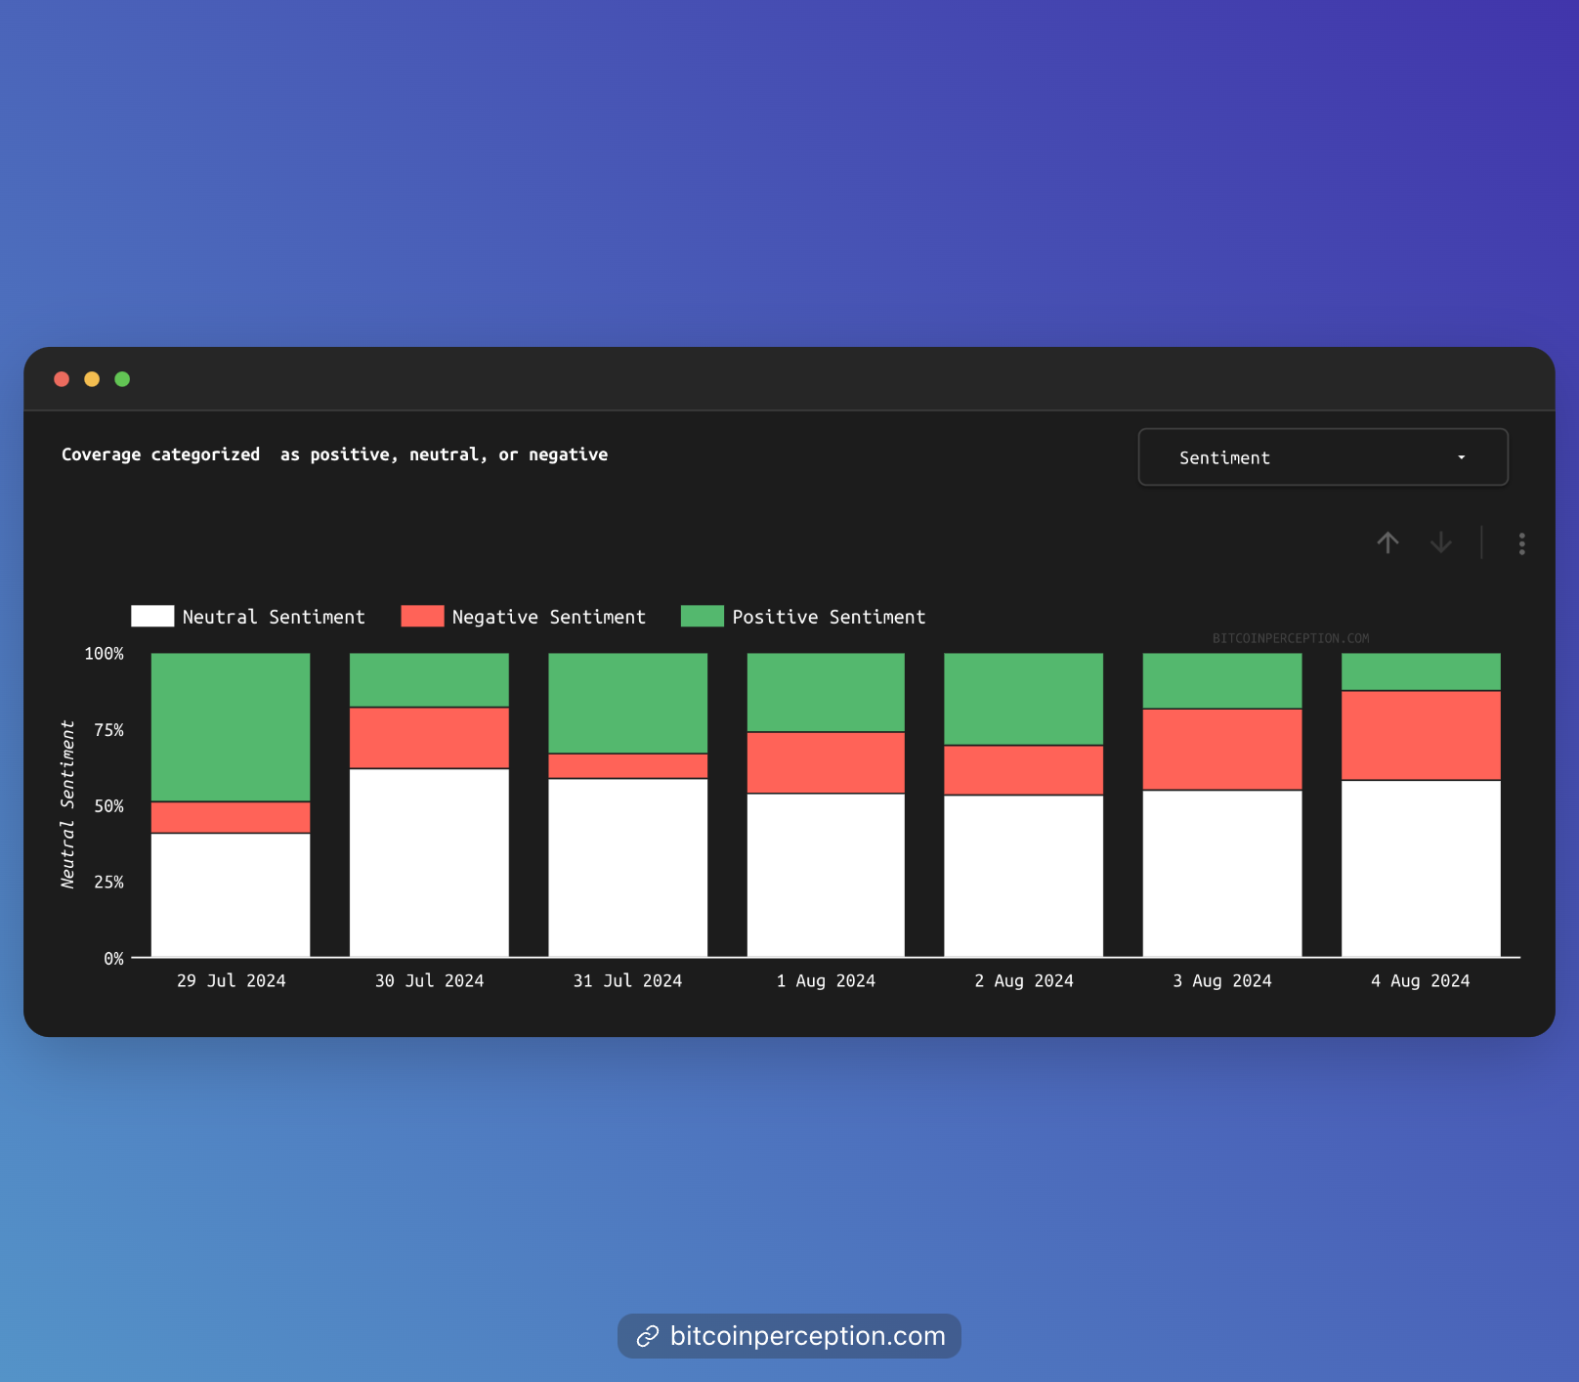Click the Sentiment dropdown caret arrow
This screenshot has width=1579, height=1382.
1461,457
